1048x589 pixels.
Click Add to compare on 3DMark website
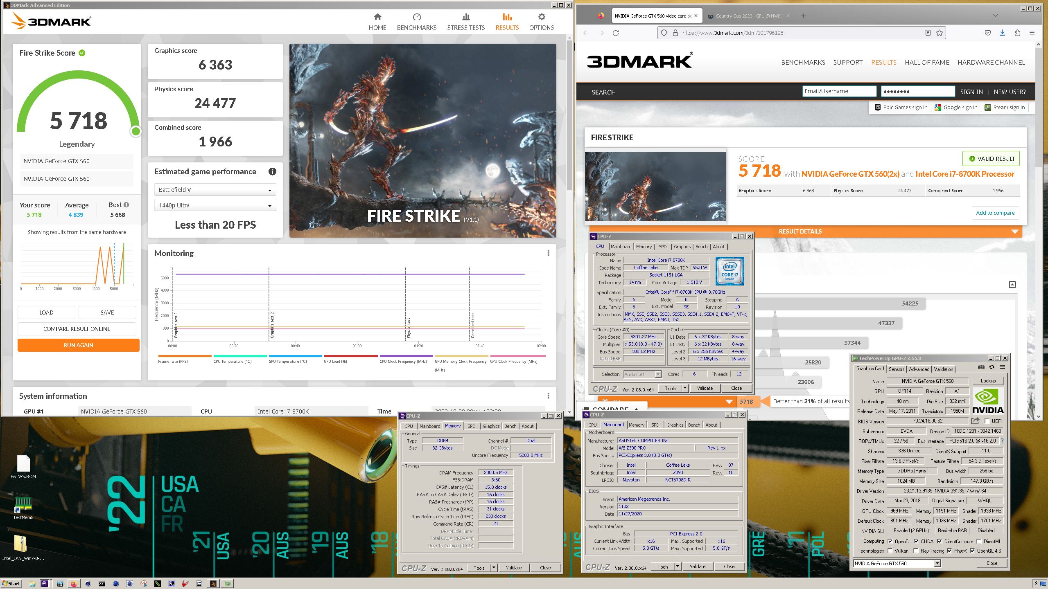coord(995,213)
